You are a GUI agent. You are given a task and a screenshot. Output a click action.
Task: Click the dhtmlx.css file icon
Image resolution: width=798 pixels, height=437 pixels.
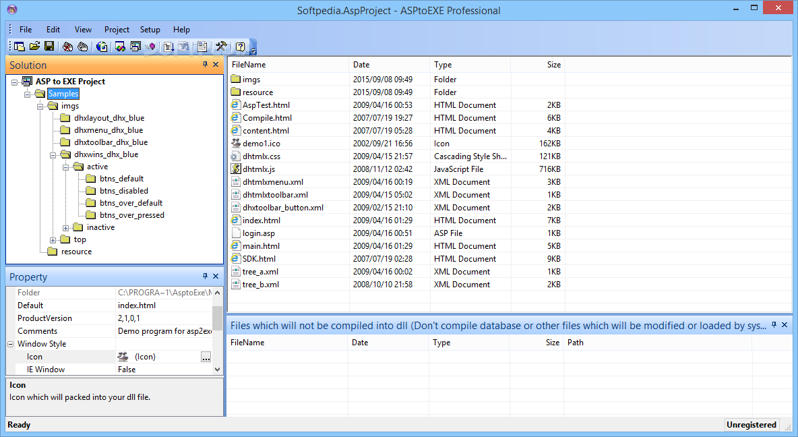[236, 156]
